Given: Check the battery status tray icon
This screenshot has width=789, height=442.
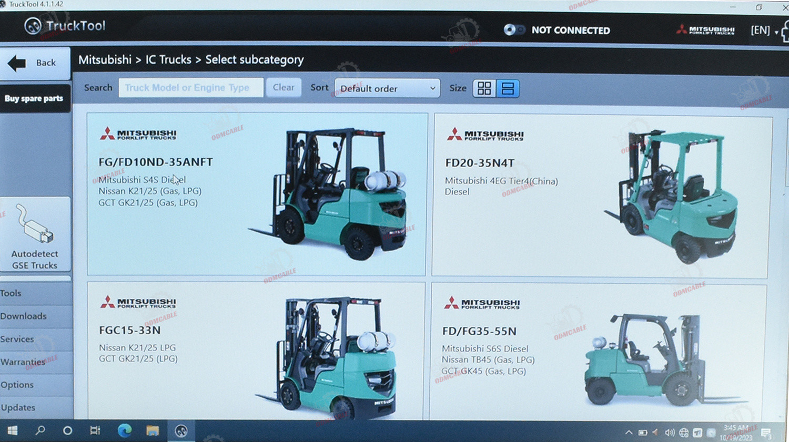Looking at the screenshot, I should point(643,433).
